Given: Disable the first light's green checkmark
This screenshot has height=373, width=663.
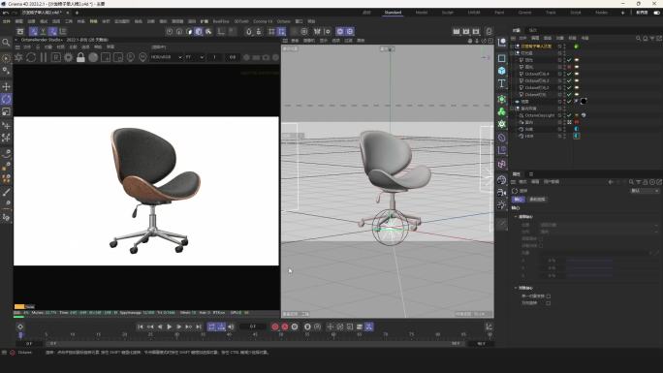Looking at the screenshot, I should [x=569, y=60].
